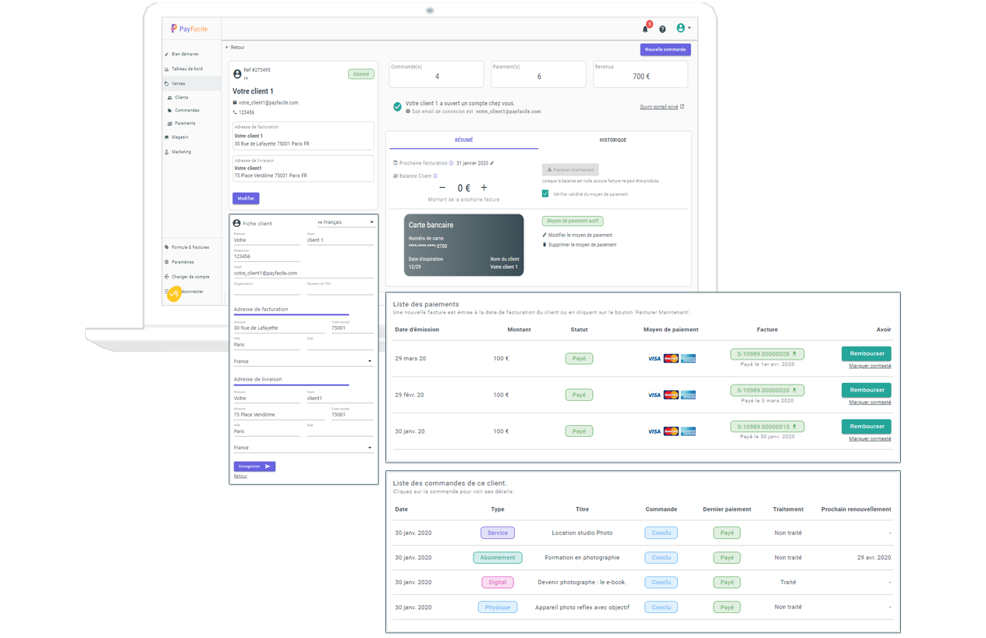This screenshot has height=638, width=986.
Task: Open the Location studio Photo order row
Action: 643,533
